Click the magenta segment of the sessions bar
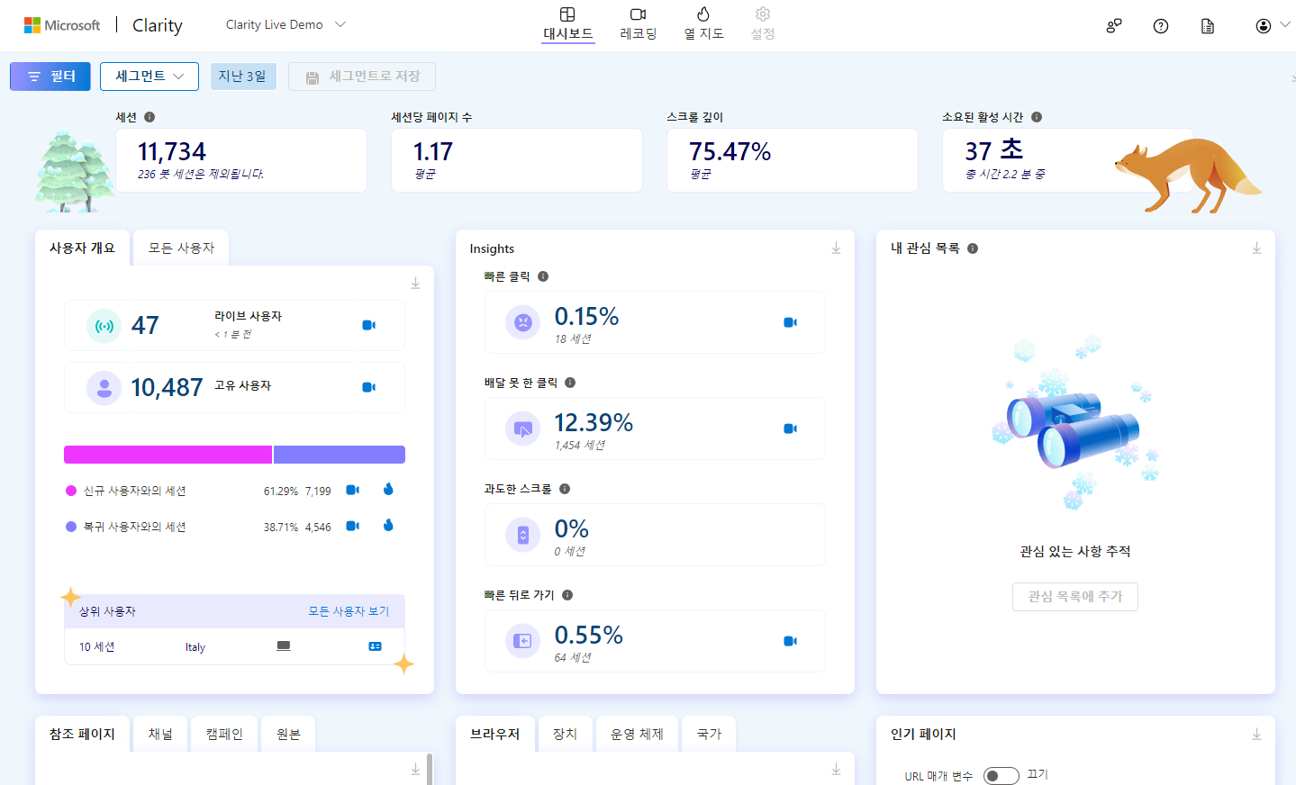 (x=167, y=454)
